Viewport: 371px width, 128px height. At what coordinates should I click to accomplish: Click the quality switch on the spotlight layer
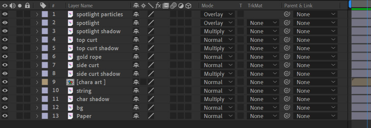point(151,23)
